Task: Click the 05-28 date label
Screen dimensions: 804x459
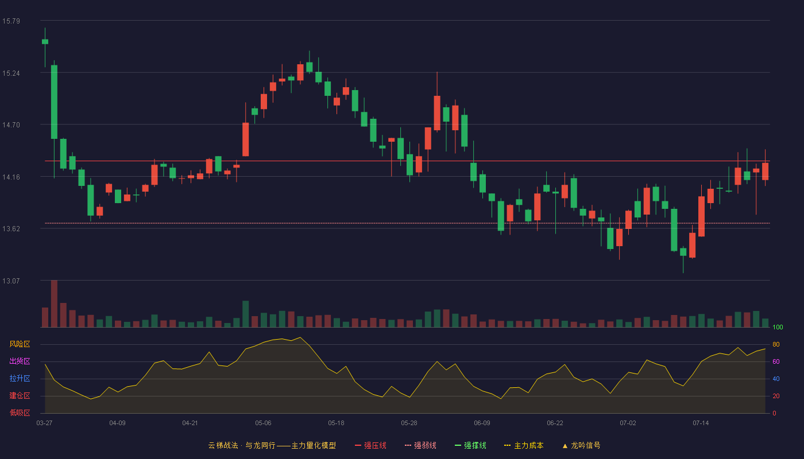Action: click(x=409, y=423)
